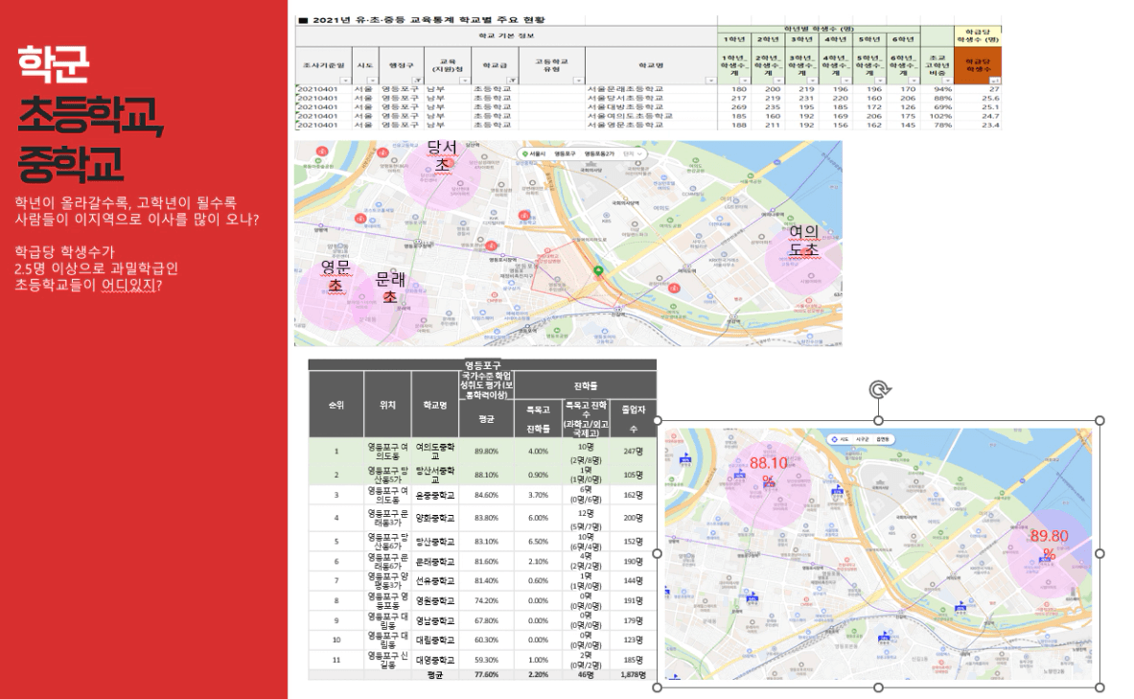1134x699 pixels.
Task: Click the 영등포구 header of the middle school table
Action: (x=482, y=364)
